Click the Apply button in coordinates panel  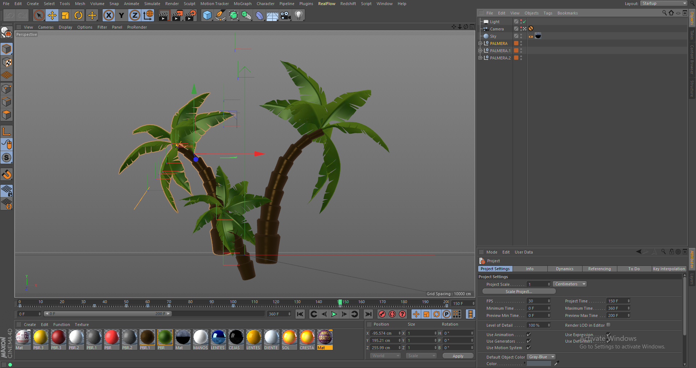[458, 356]
